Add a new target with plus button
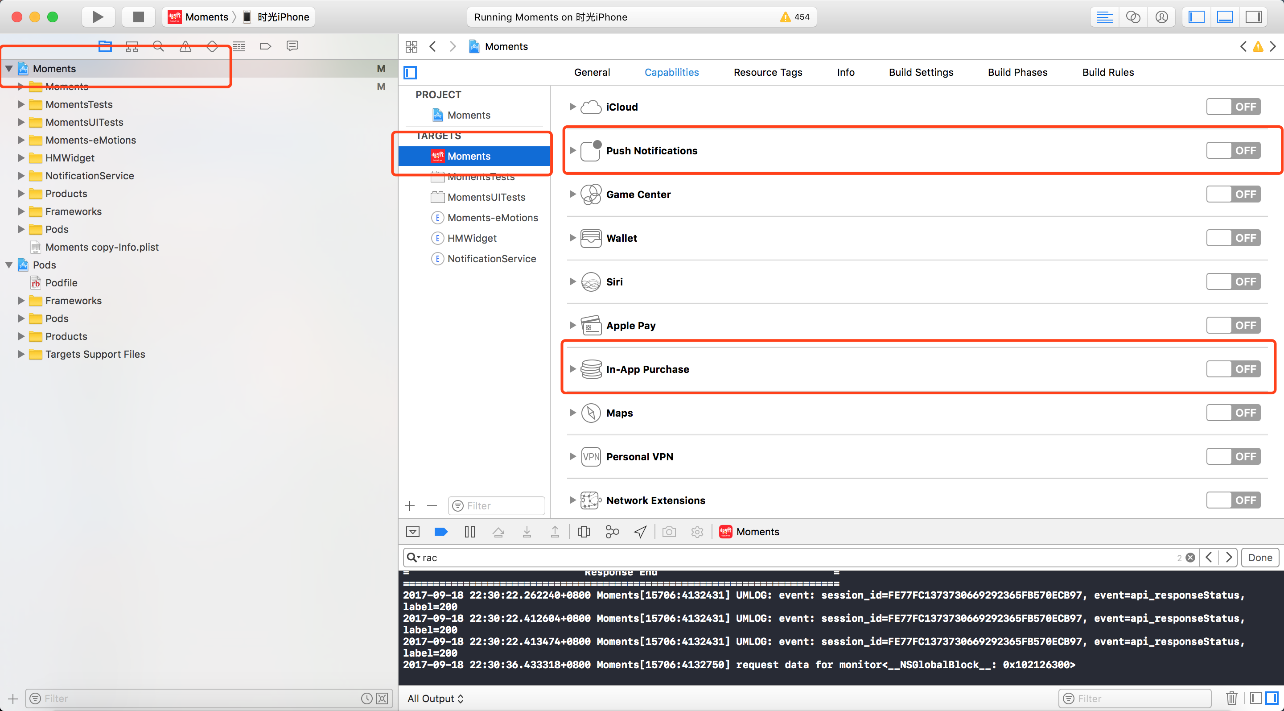This screenshot has height=711, width=1284. [x=410, y=506]
